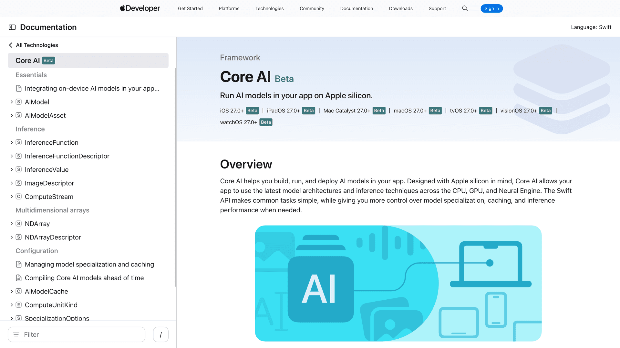Expand the InferenceFunctionDescriptor disclosure chevron
Screen dimensions: 620x348
click(12, 156)
